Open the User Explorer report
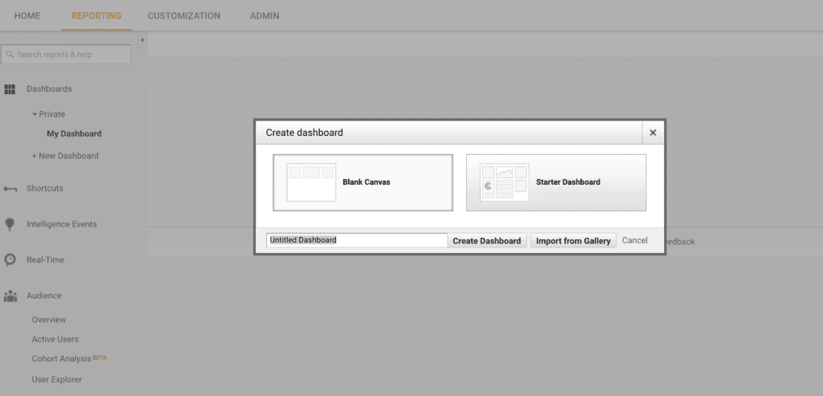Viewport: 823px width, 396px height. click(x=57, y=380)
